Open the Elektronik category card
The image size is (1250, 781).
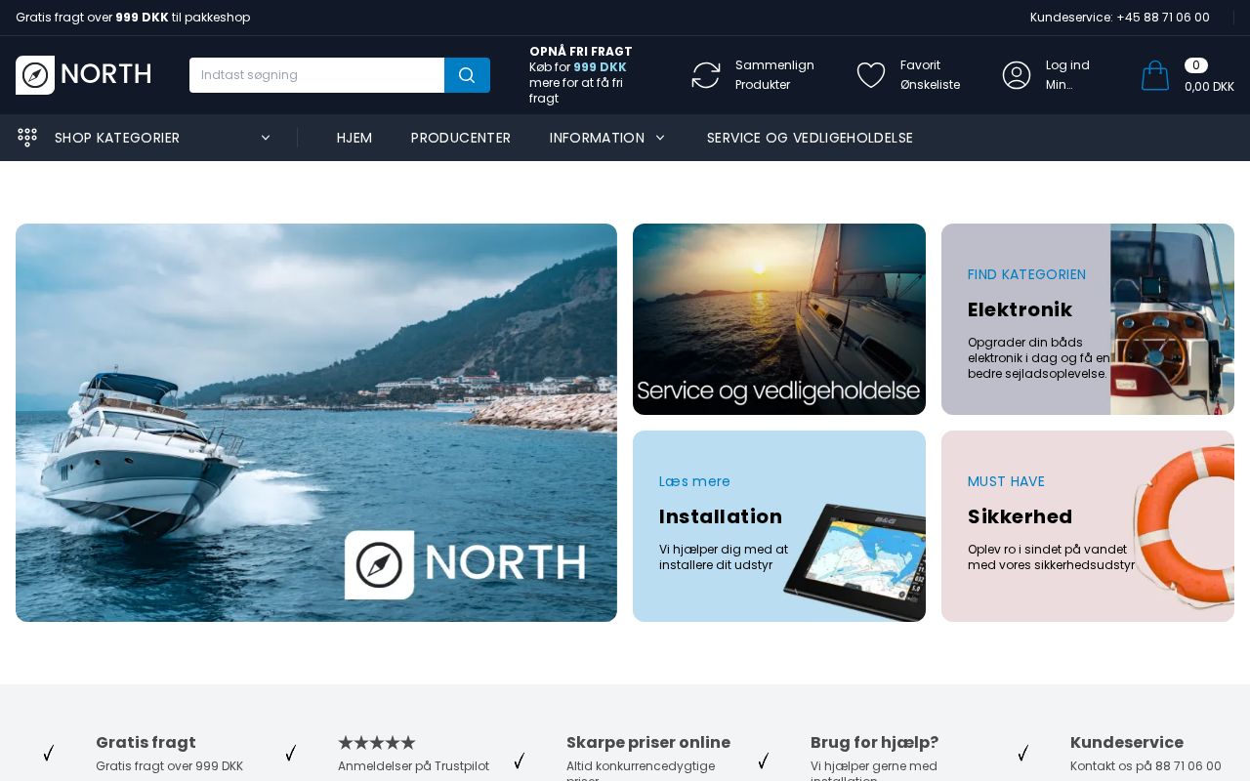1088,319
